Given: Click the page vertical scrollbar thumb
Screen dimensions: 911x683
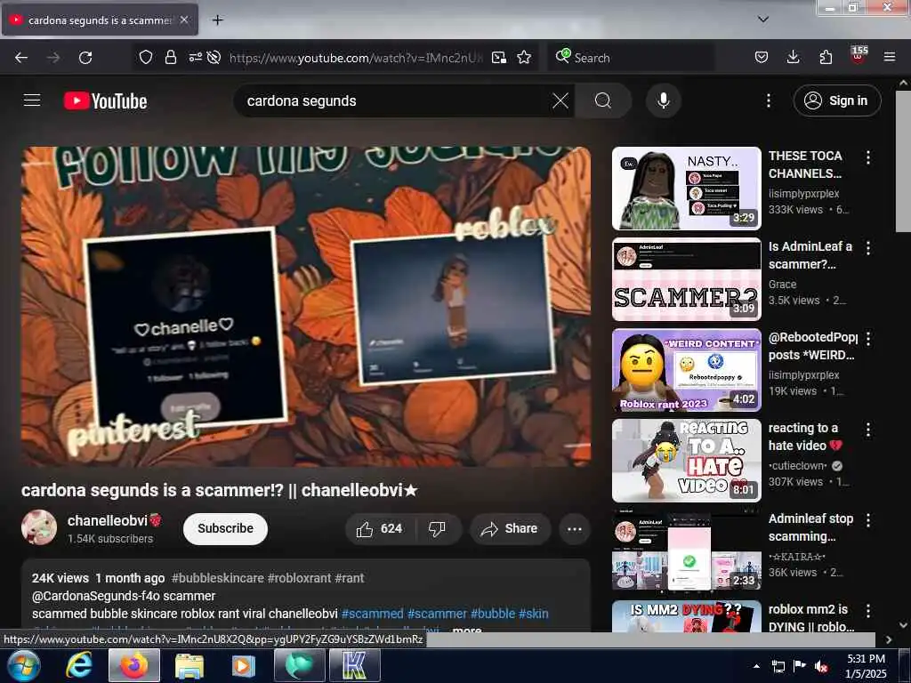Looking at the screenshot, I should pyautogui.click(x=903, y=160).
